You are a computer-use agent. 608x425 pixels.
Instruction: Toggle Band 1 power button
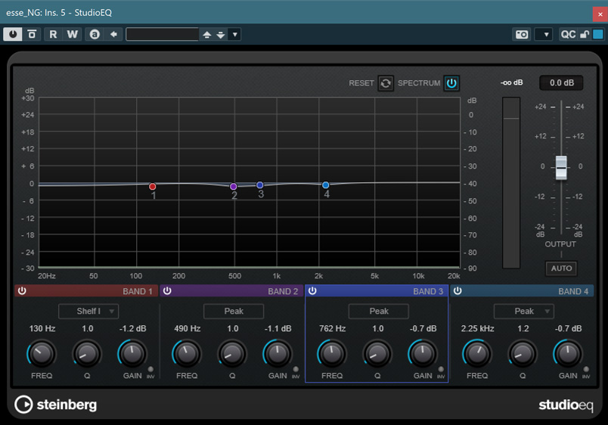tap(22, 291)
